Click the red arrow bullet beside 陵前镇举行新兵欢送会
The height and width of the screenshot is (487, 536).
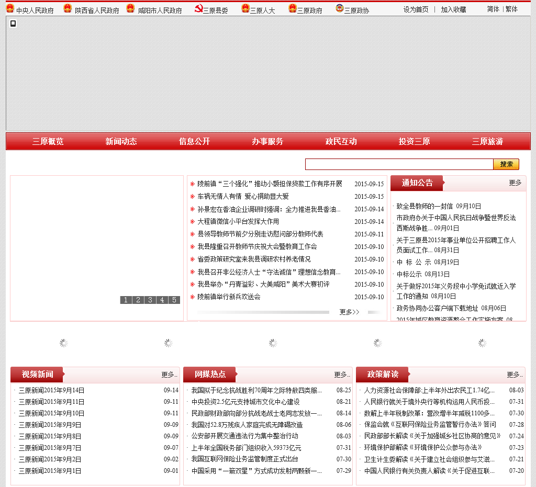tap(193, 297)
